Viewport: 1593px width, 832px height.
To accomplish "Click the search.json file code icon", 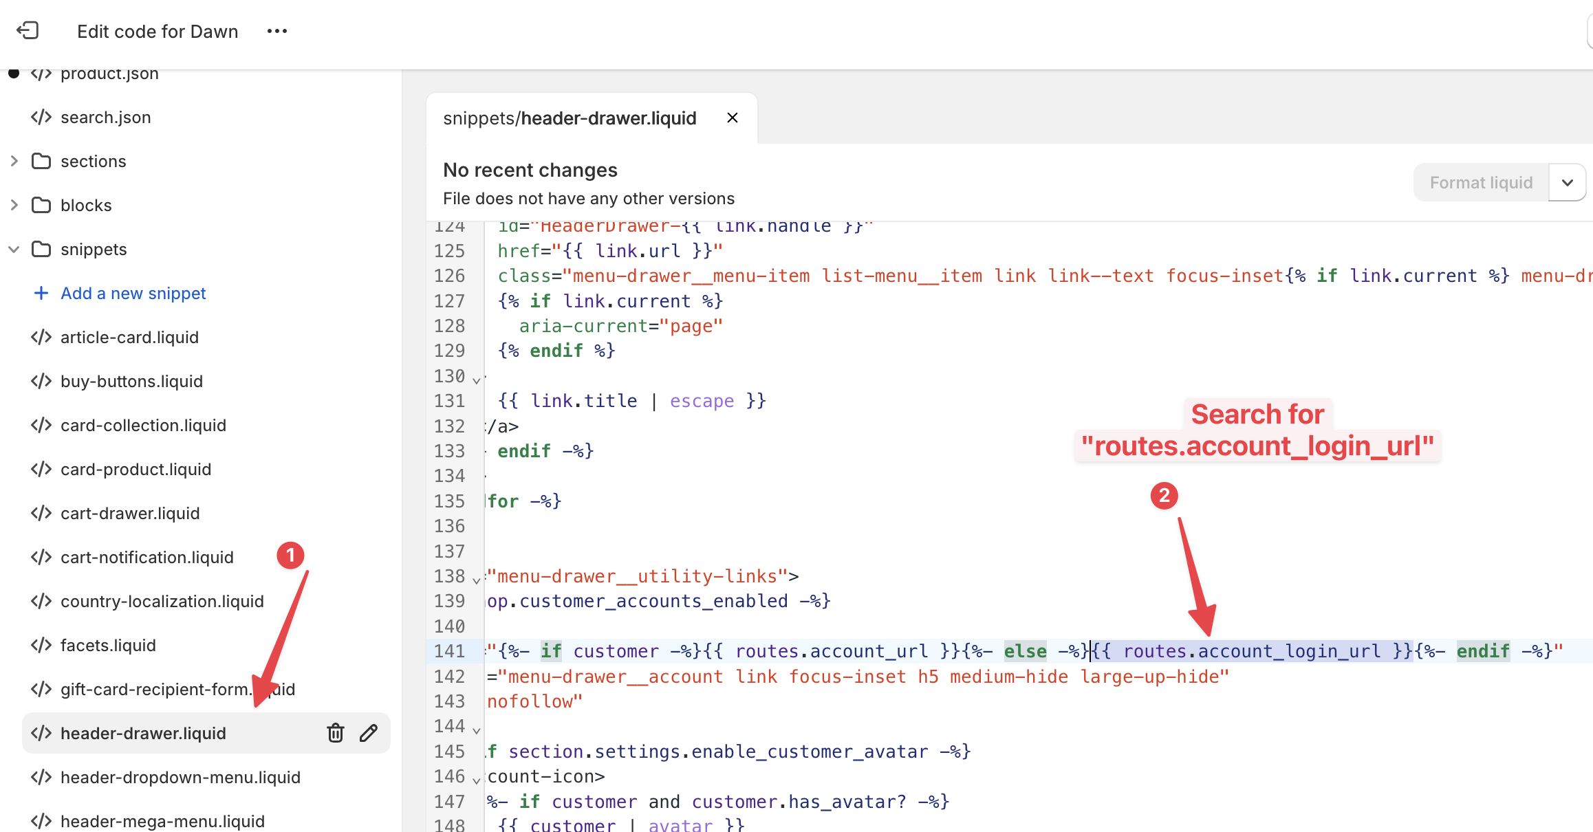I will click(41, 117).
